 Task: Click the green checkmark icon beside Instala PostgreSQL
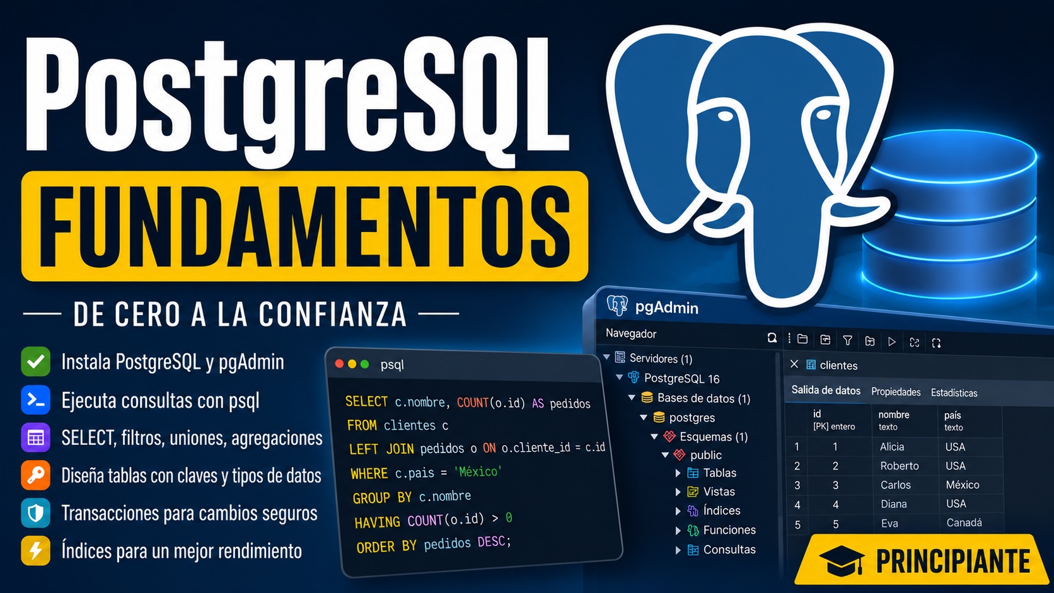36,362
